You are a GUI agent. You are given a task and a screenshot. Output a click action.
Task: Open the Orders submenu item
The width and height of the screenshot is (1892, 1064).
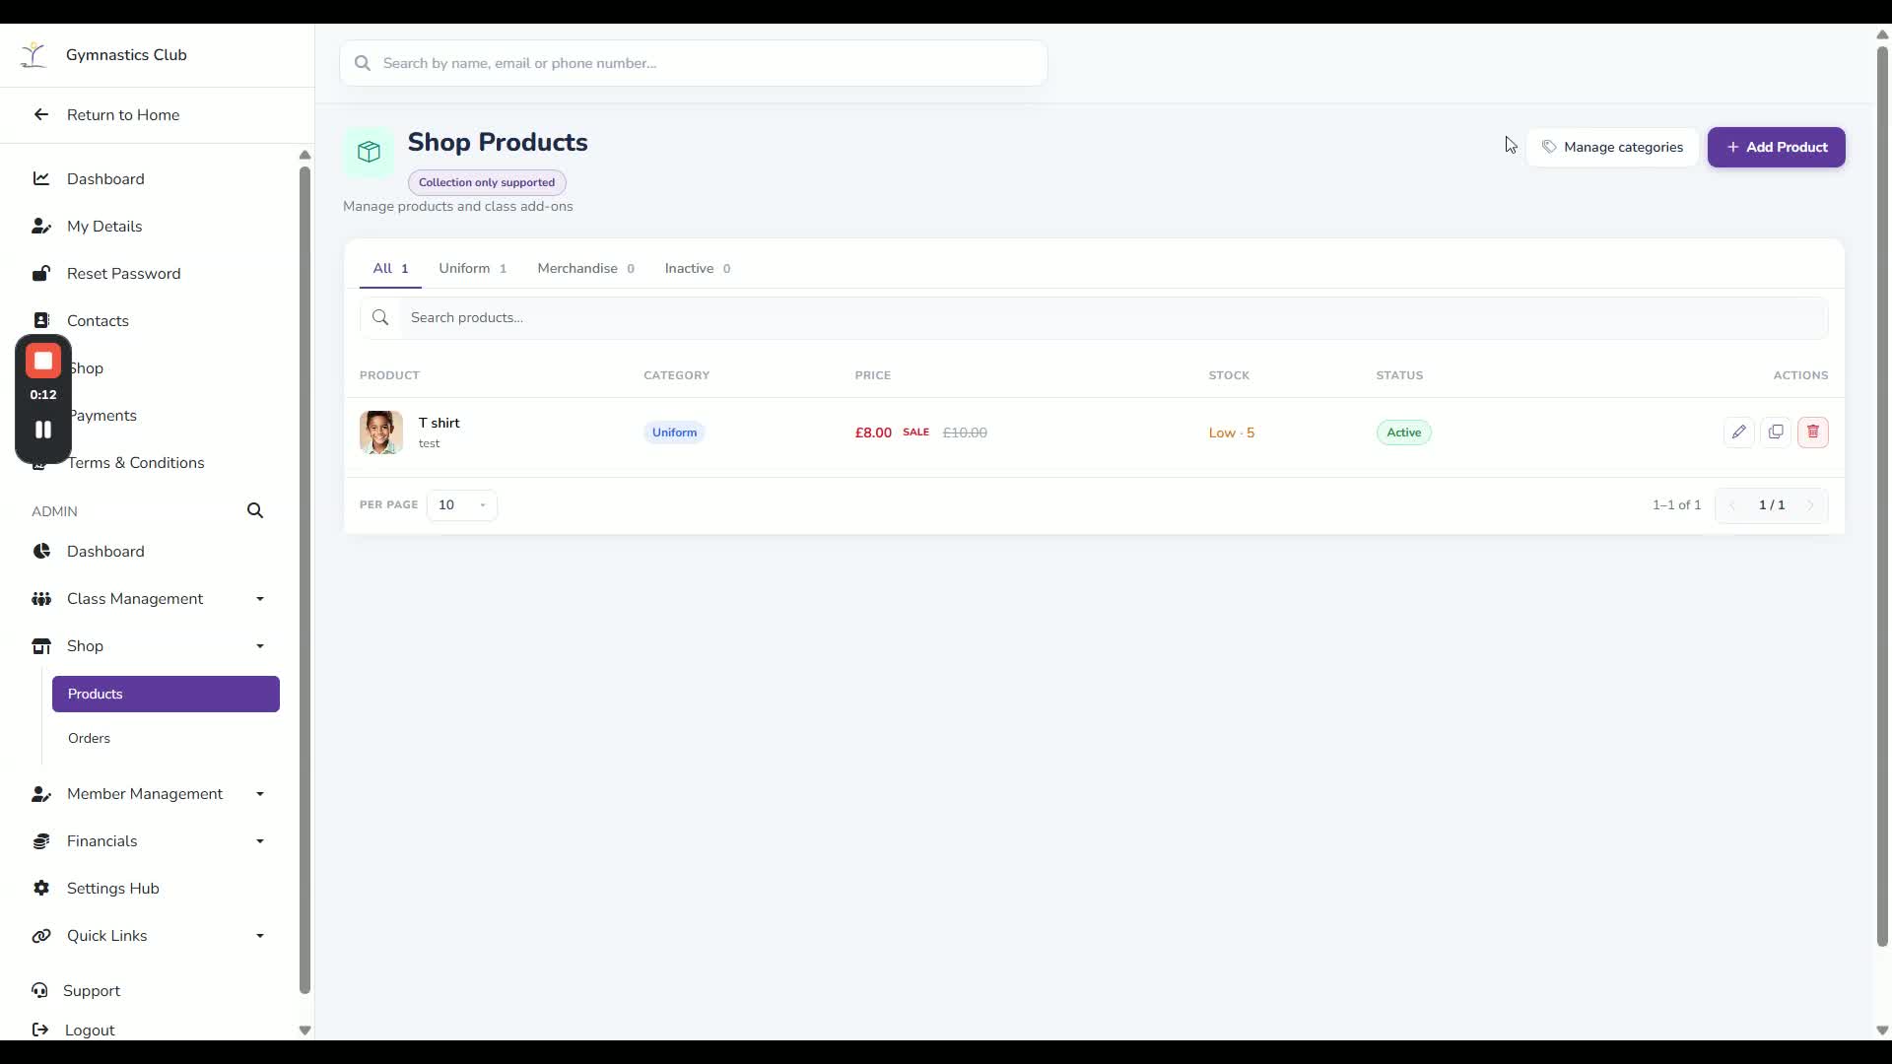[x=89, y=739]
